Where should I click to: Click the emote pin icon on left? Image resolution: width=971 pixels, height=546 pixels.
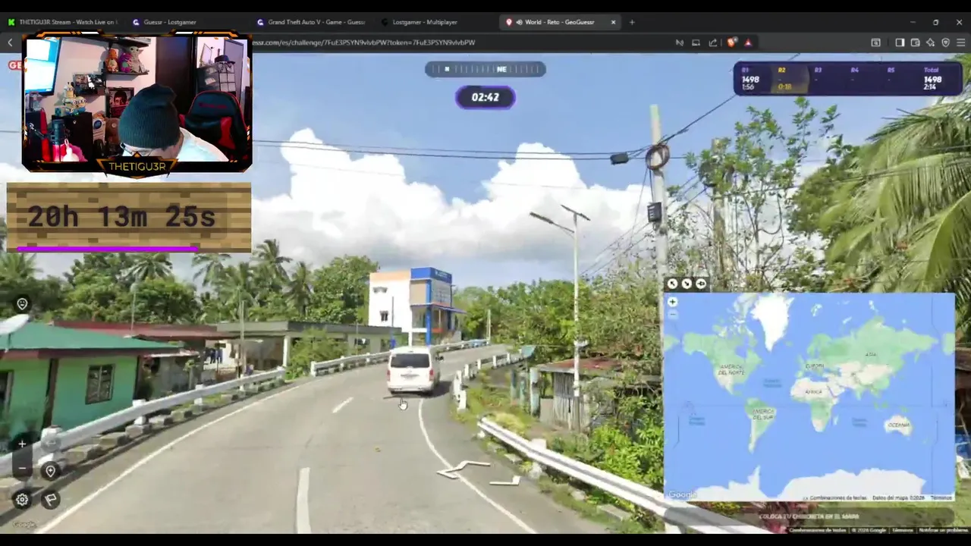[x=22, y=304]
